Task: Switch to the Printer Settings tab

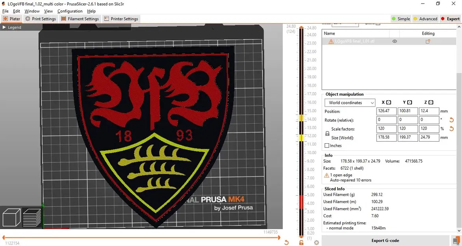Action: click(x=121, y=18)
